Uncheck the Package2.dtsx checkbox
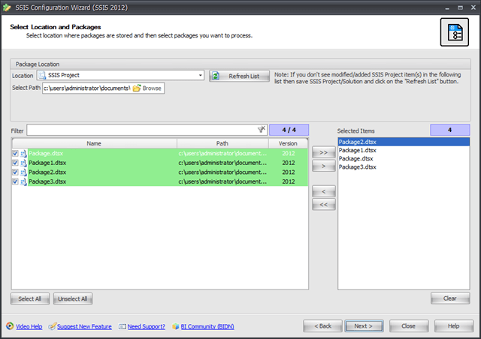481x339 pixels. [15, 172]
